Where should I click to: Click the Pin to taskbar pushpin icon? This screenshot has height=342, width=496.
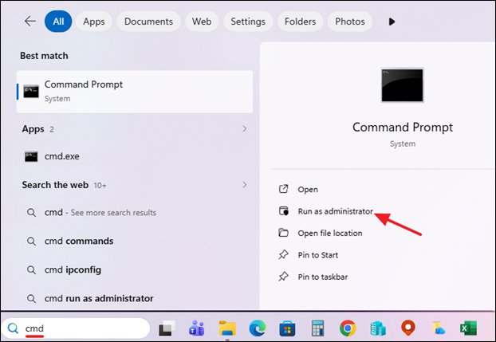pyautogui.click(x=283, y=277)
